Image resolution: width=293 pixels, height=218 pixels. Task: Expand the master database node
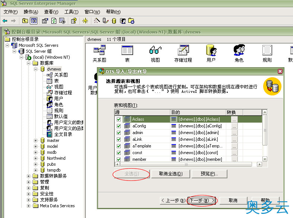point(36,140)
